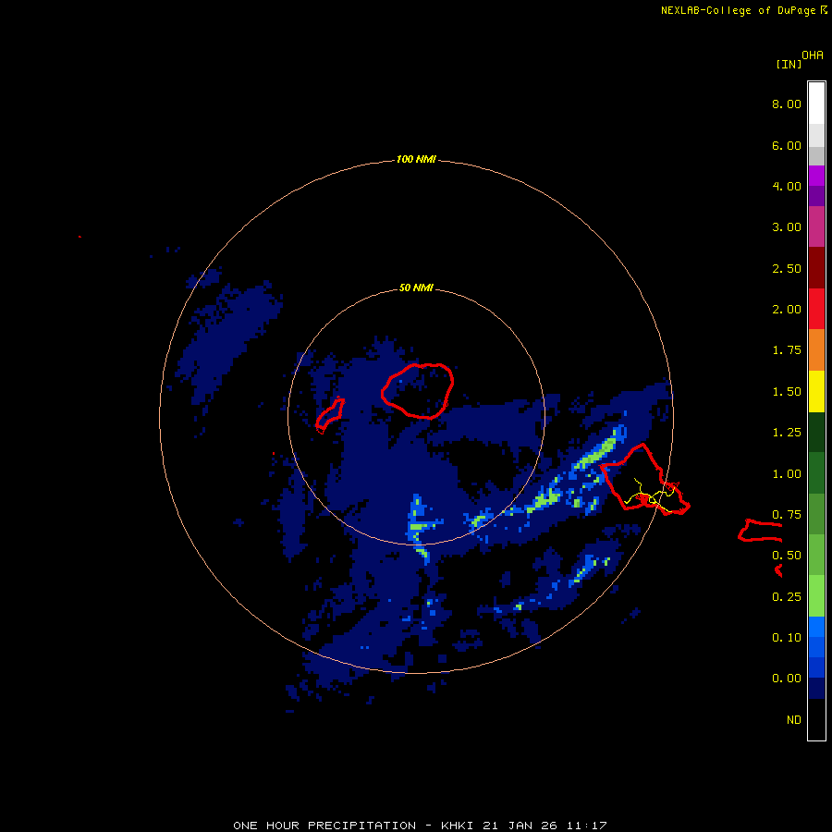This screenshot has width=832, height=832.
Task: Click the 50 NMI range ring label
Action: pos(416,288)
